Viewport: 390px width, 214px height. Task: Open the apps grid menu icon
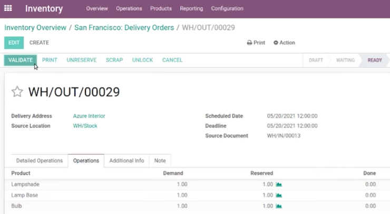pyautogui.click(x=8, y=8)
